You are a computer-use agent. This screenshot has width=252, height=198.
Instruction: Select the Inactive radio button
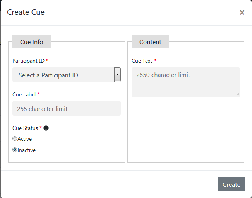(15, 150)
